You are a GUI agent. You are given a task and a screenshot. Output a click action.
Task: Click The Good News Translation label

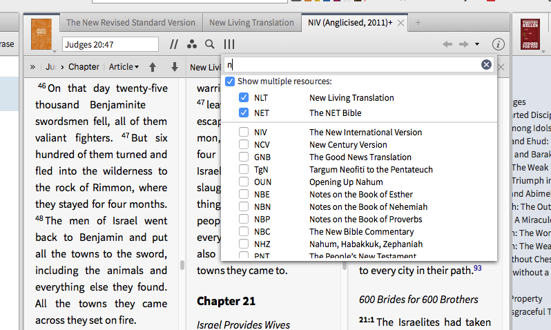pos(360,157)
